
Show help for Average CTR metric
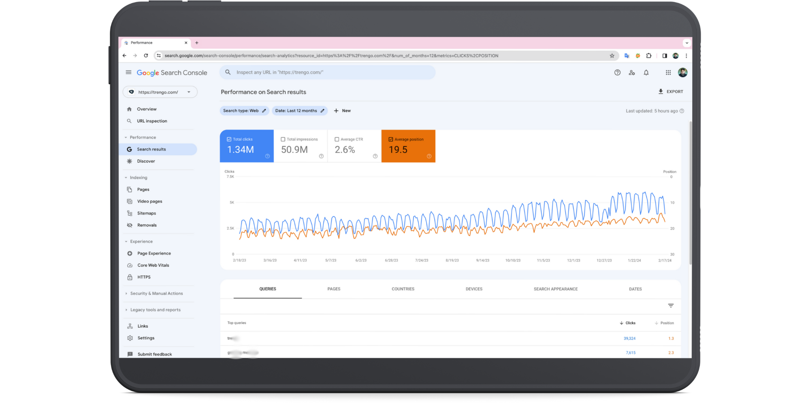coord(375,156)
